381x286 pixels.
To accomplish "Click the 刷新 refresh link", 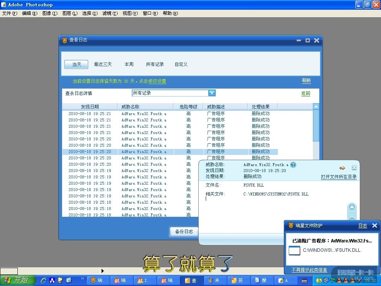I will (306, 80).
